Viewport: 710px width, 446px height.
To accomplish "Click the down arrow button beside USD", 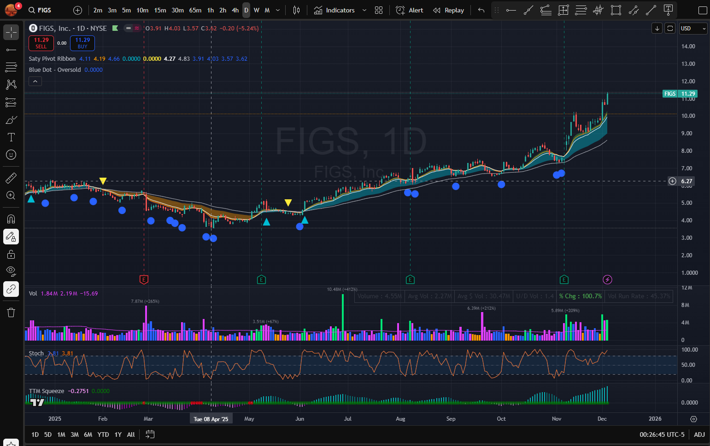I will pos(657,29).
